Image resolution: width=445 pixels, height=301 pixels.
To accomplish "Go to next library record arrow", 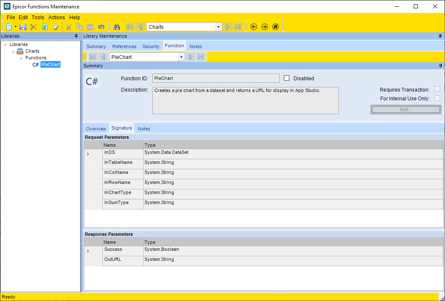I will 228,27.
